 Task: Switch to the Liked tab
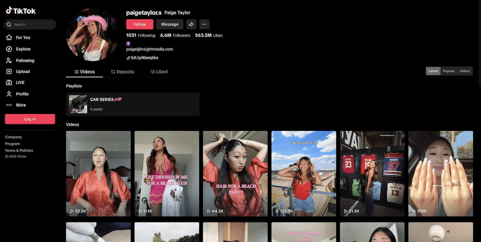pos(159,72)
